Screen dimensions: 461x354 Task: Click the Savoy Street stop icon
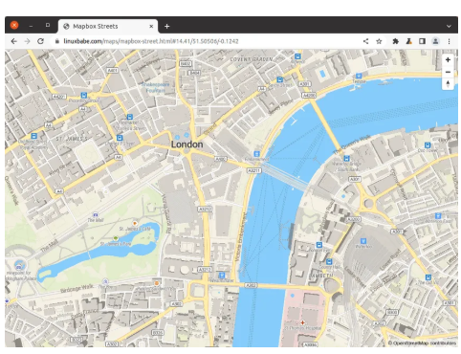pos(279,79)
